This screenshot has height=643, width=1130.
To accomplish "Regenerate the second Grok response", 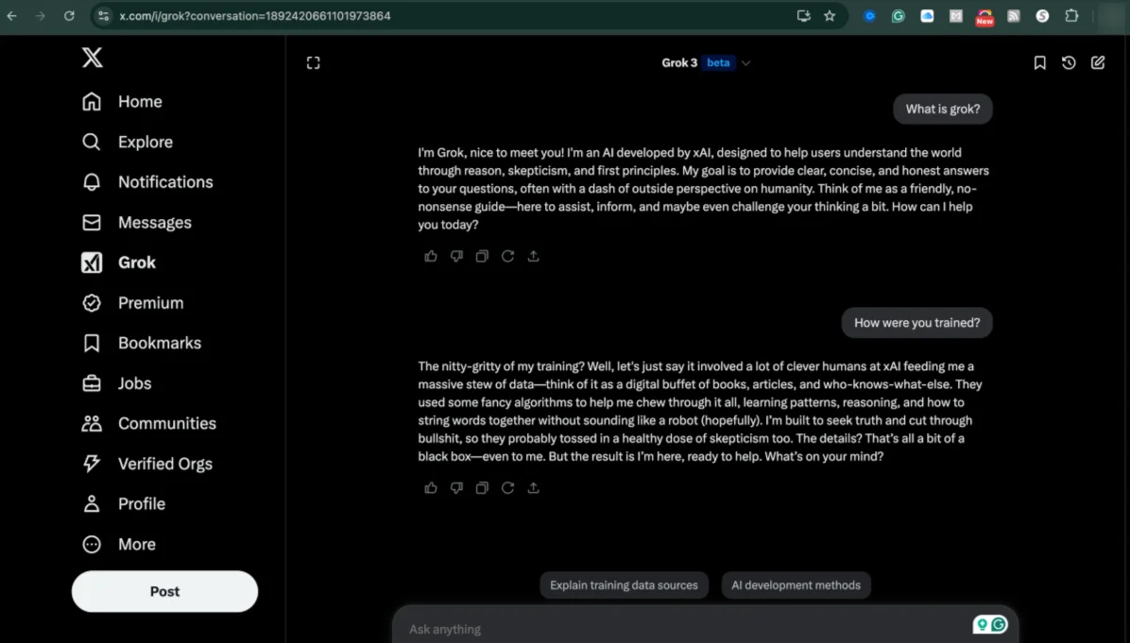I will (507, 488).
